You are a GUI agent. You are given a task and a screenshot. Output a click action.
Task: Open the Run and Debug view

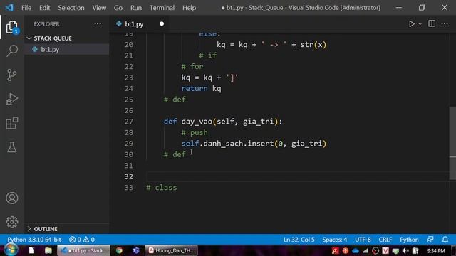click(x=12, y=99)
